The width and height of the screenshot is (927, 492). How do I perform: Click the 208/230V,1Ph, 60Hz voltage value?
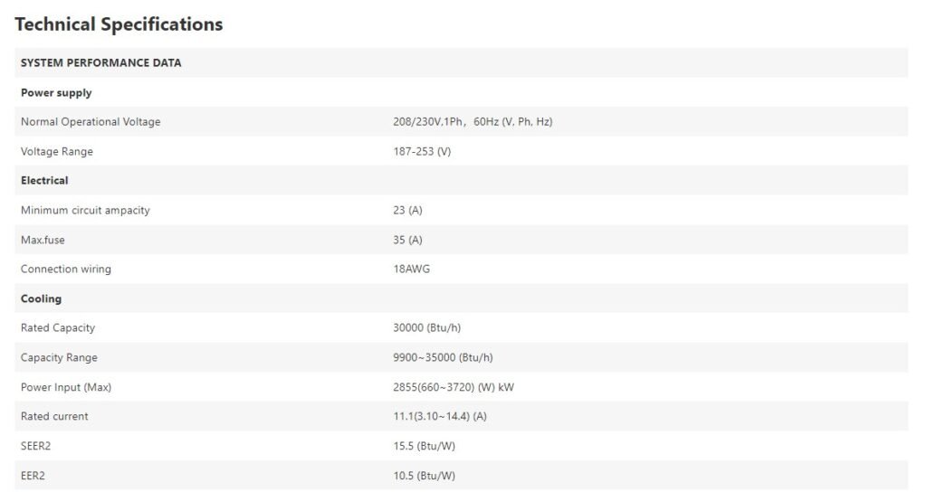coord(473,122)
